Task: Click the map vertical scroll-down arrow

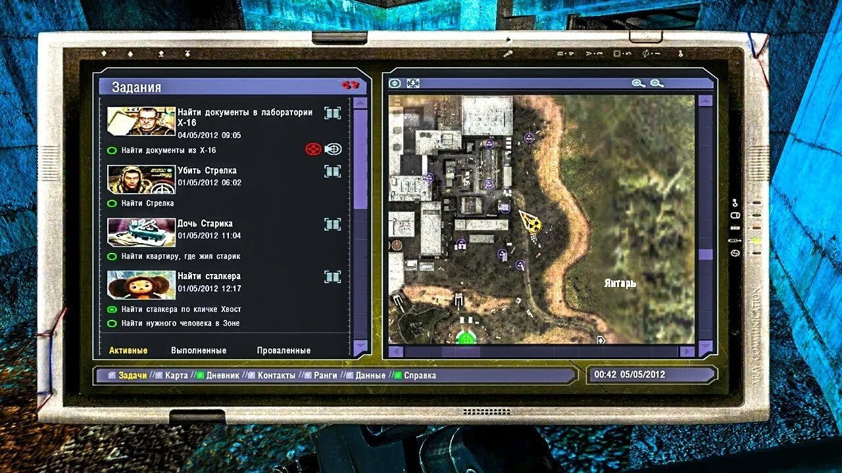Action: point(705,347)
